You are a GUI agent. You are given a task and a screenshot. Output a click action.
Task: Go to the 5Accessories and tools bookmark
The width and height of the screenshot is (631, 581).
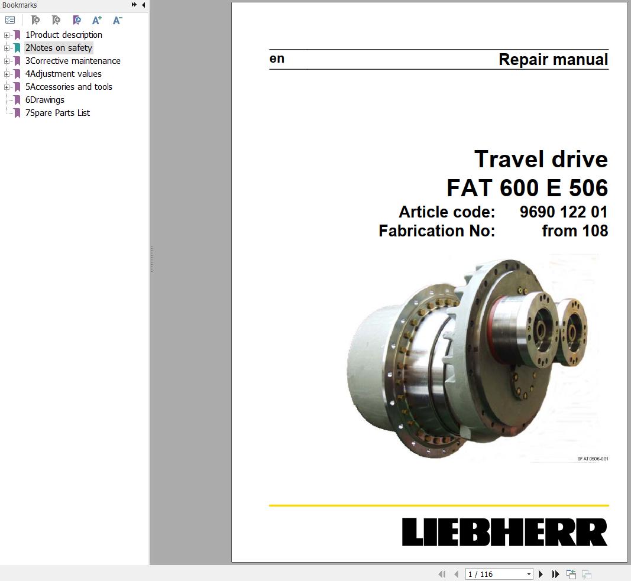69,87
